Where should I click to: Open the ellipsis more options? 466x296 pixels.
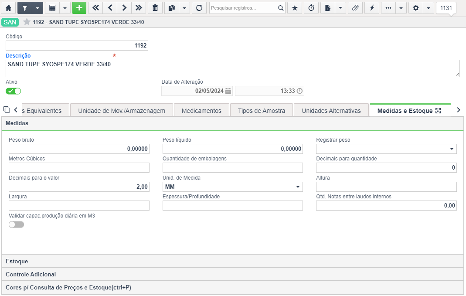point(388,8)
